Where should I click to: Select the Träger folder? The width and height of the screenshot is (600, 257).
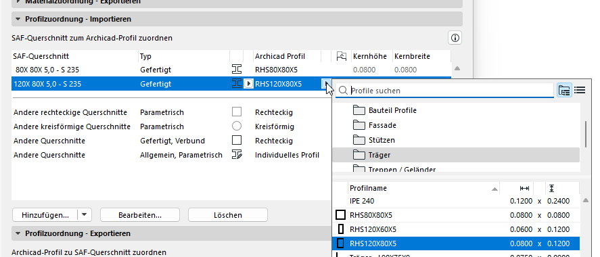456,155
